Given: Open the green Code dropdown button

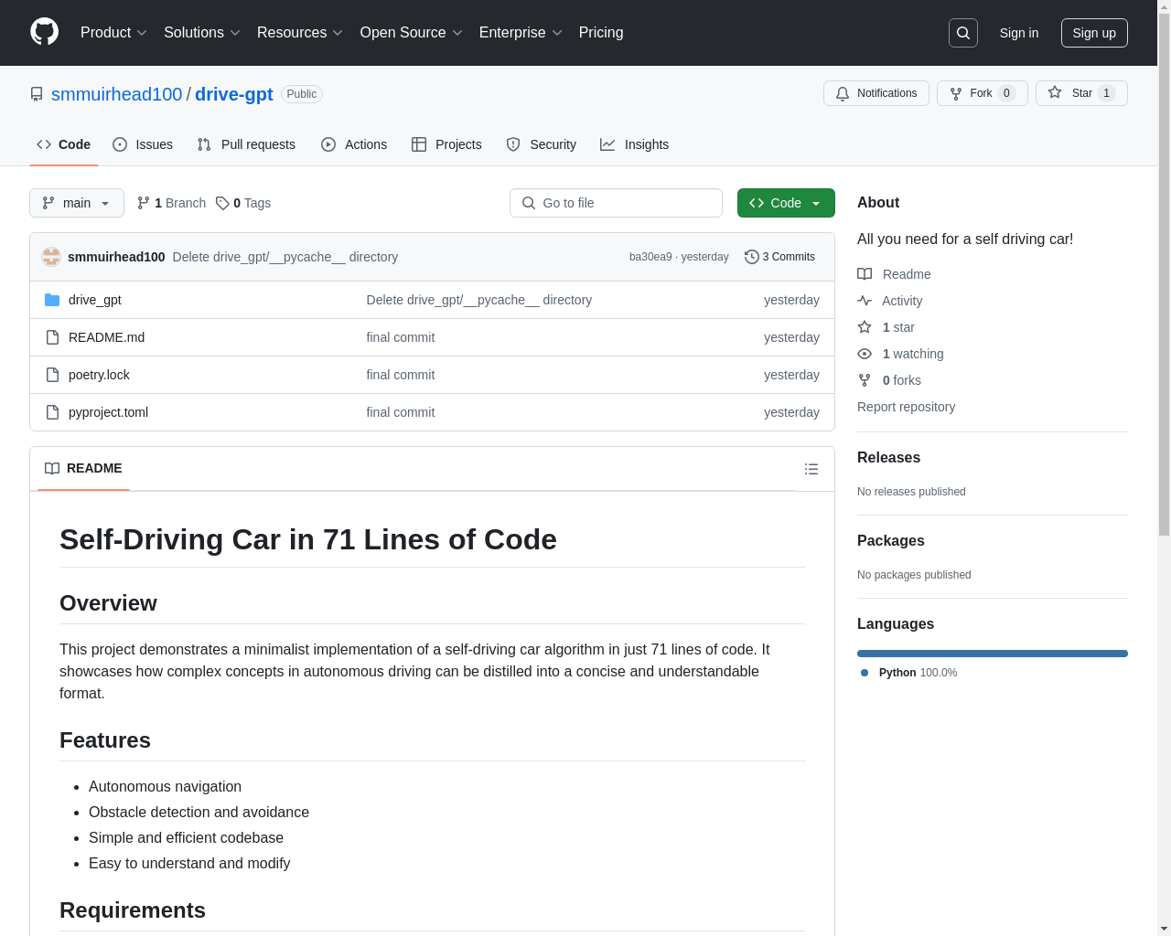Looking at the screenshot, I should point(786,203).
